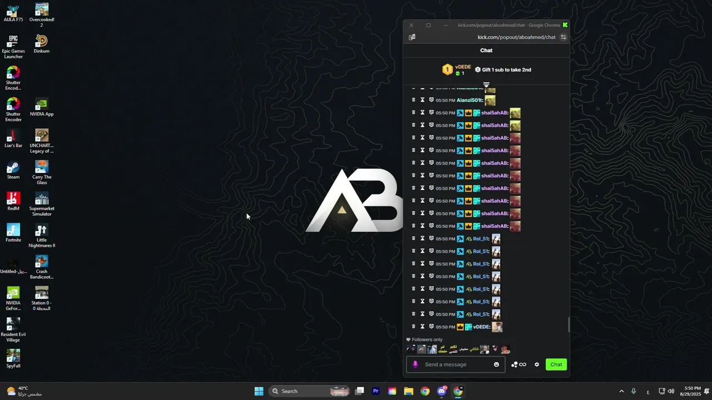Select the Steam desktop icon

(13, 170)
